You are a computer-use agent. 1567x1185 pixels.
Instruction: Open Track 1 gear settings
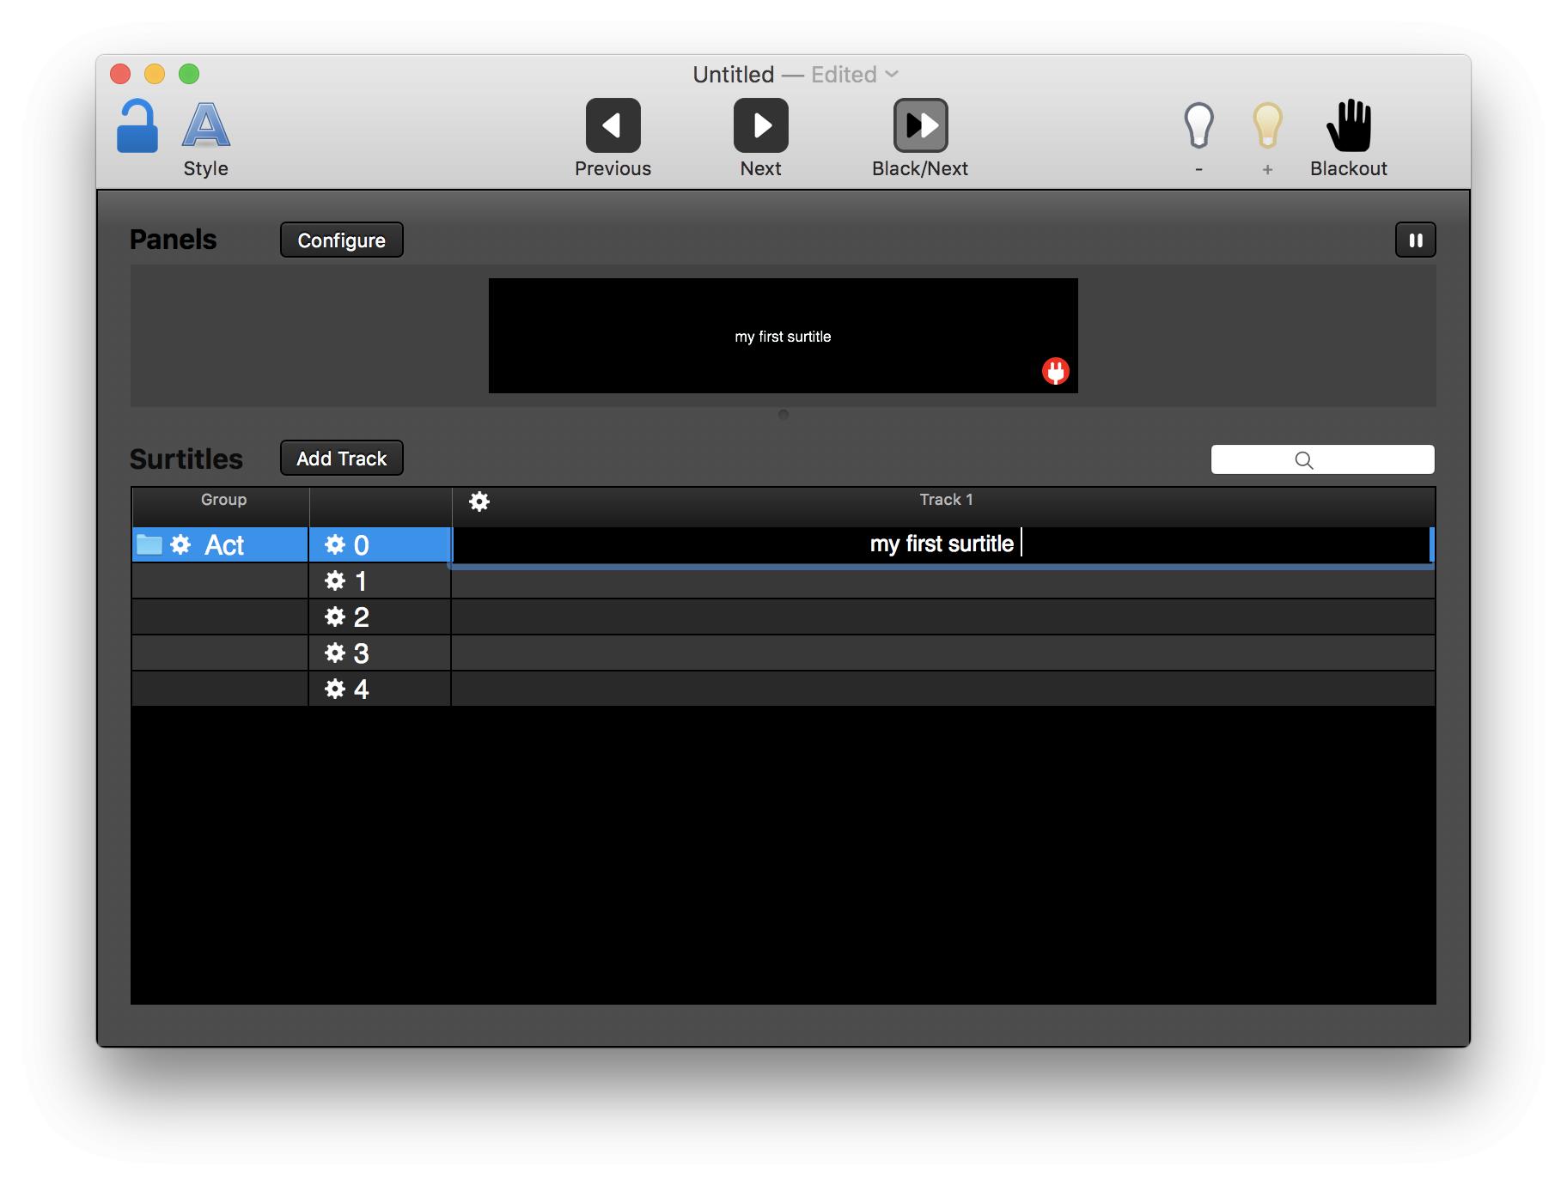click(479, 501)
